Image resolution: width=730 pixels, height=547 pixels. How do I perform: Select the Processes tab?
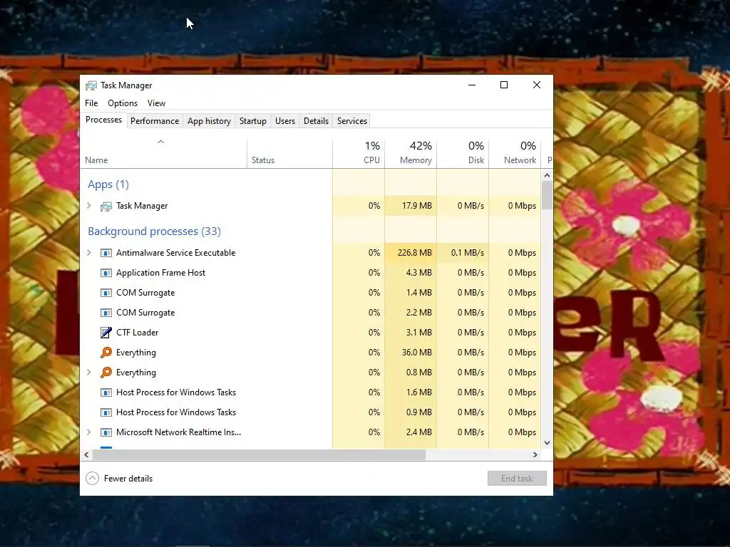point(103,120)
